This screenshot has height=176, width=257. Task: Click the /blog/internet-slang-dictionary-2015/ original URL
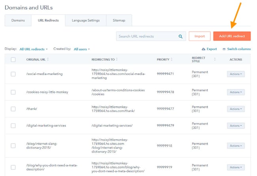[x=42, y=146]
